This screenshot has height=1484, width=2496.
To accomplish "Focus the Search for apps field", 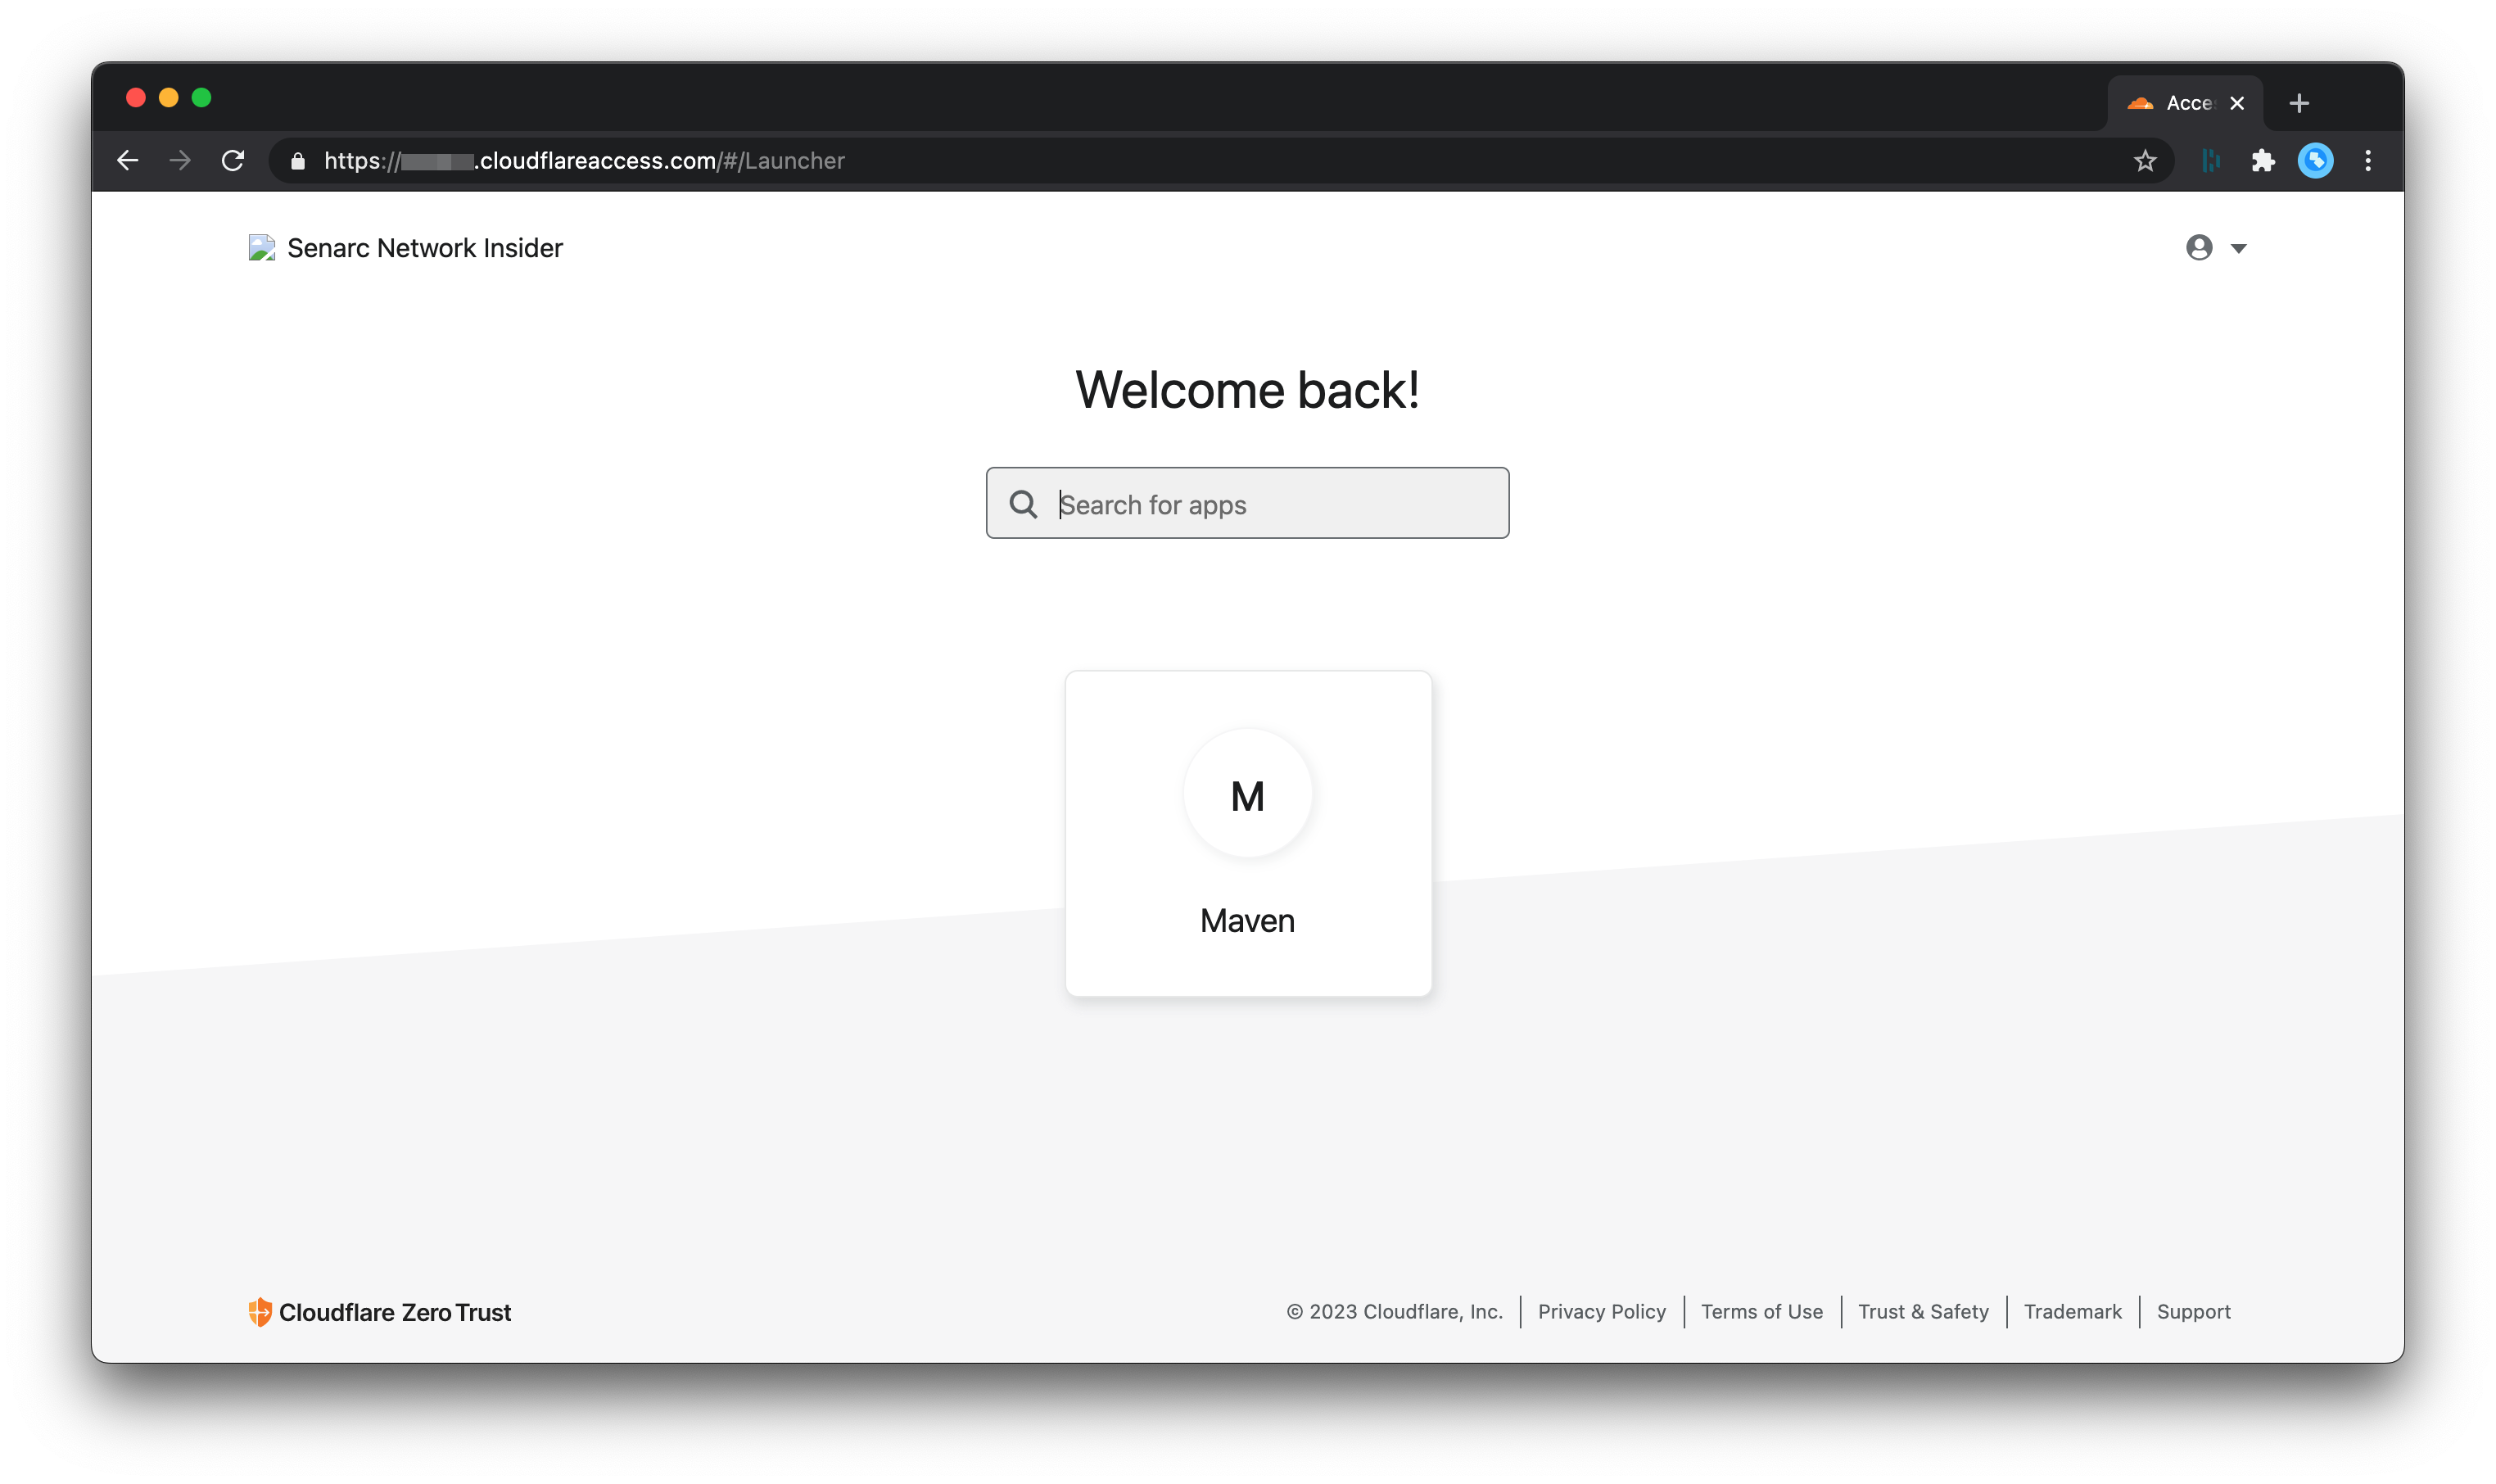I will (1247, 503).
